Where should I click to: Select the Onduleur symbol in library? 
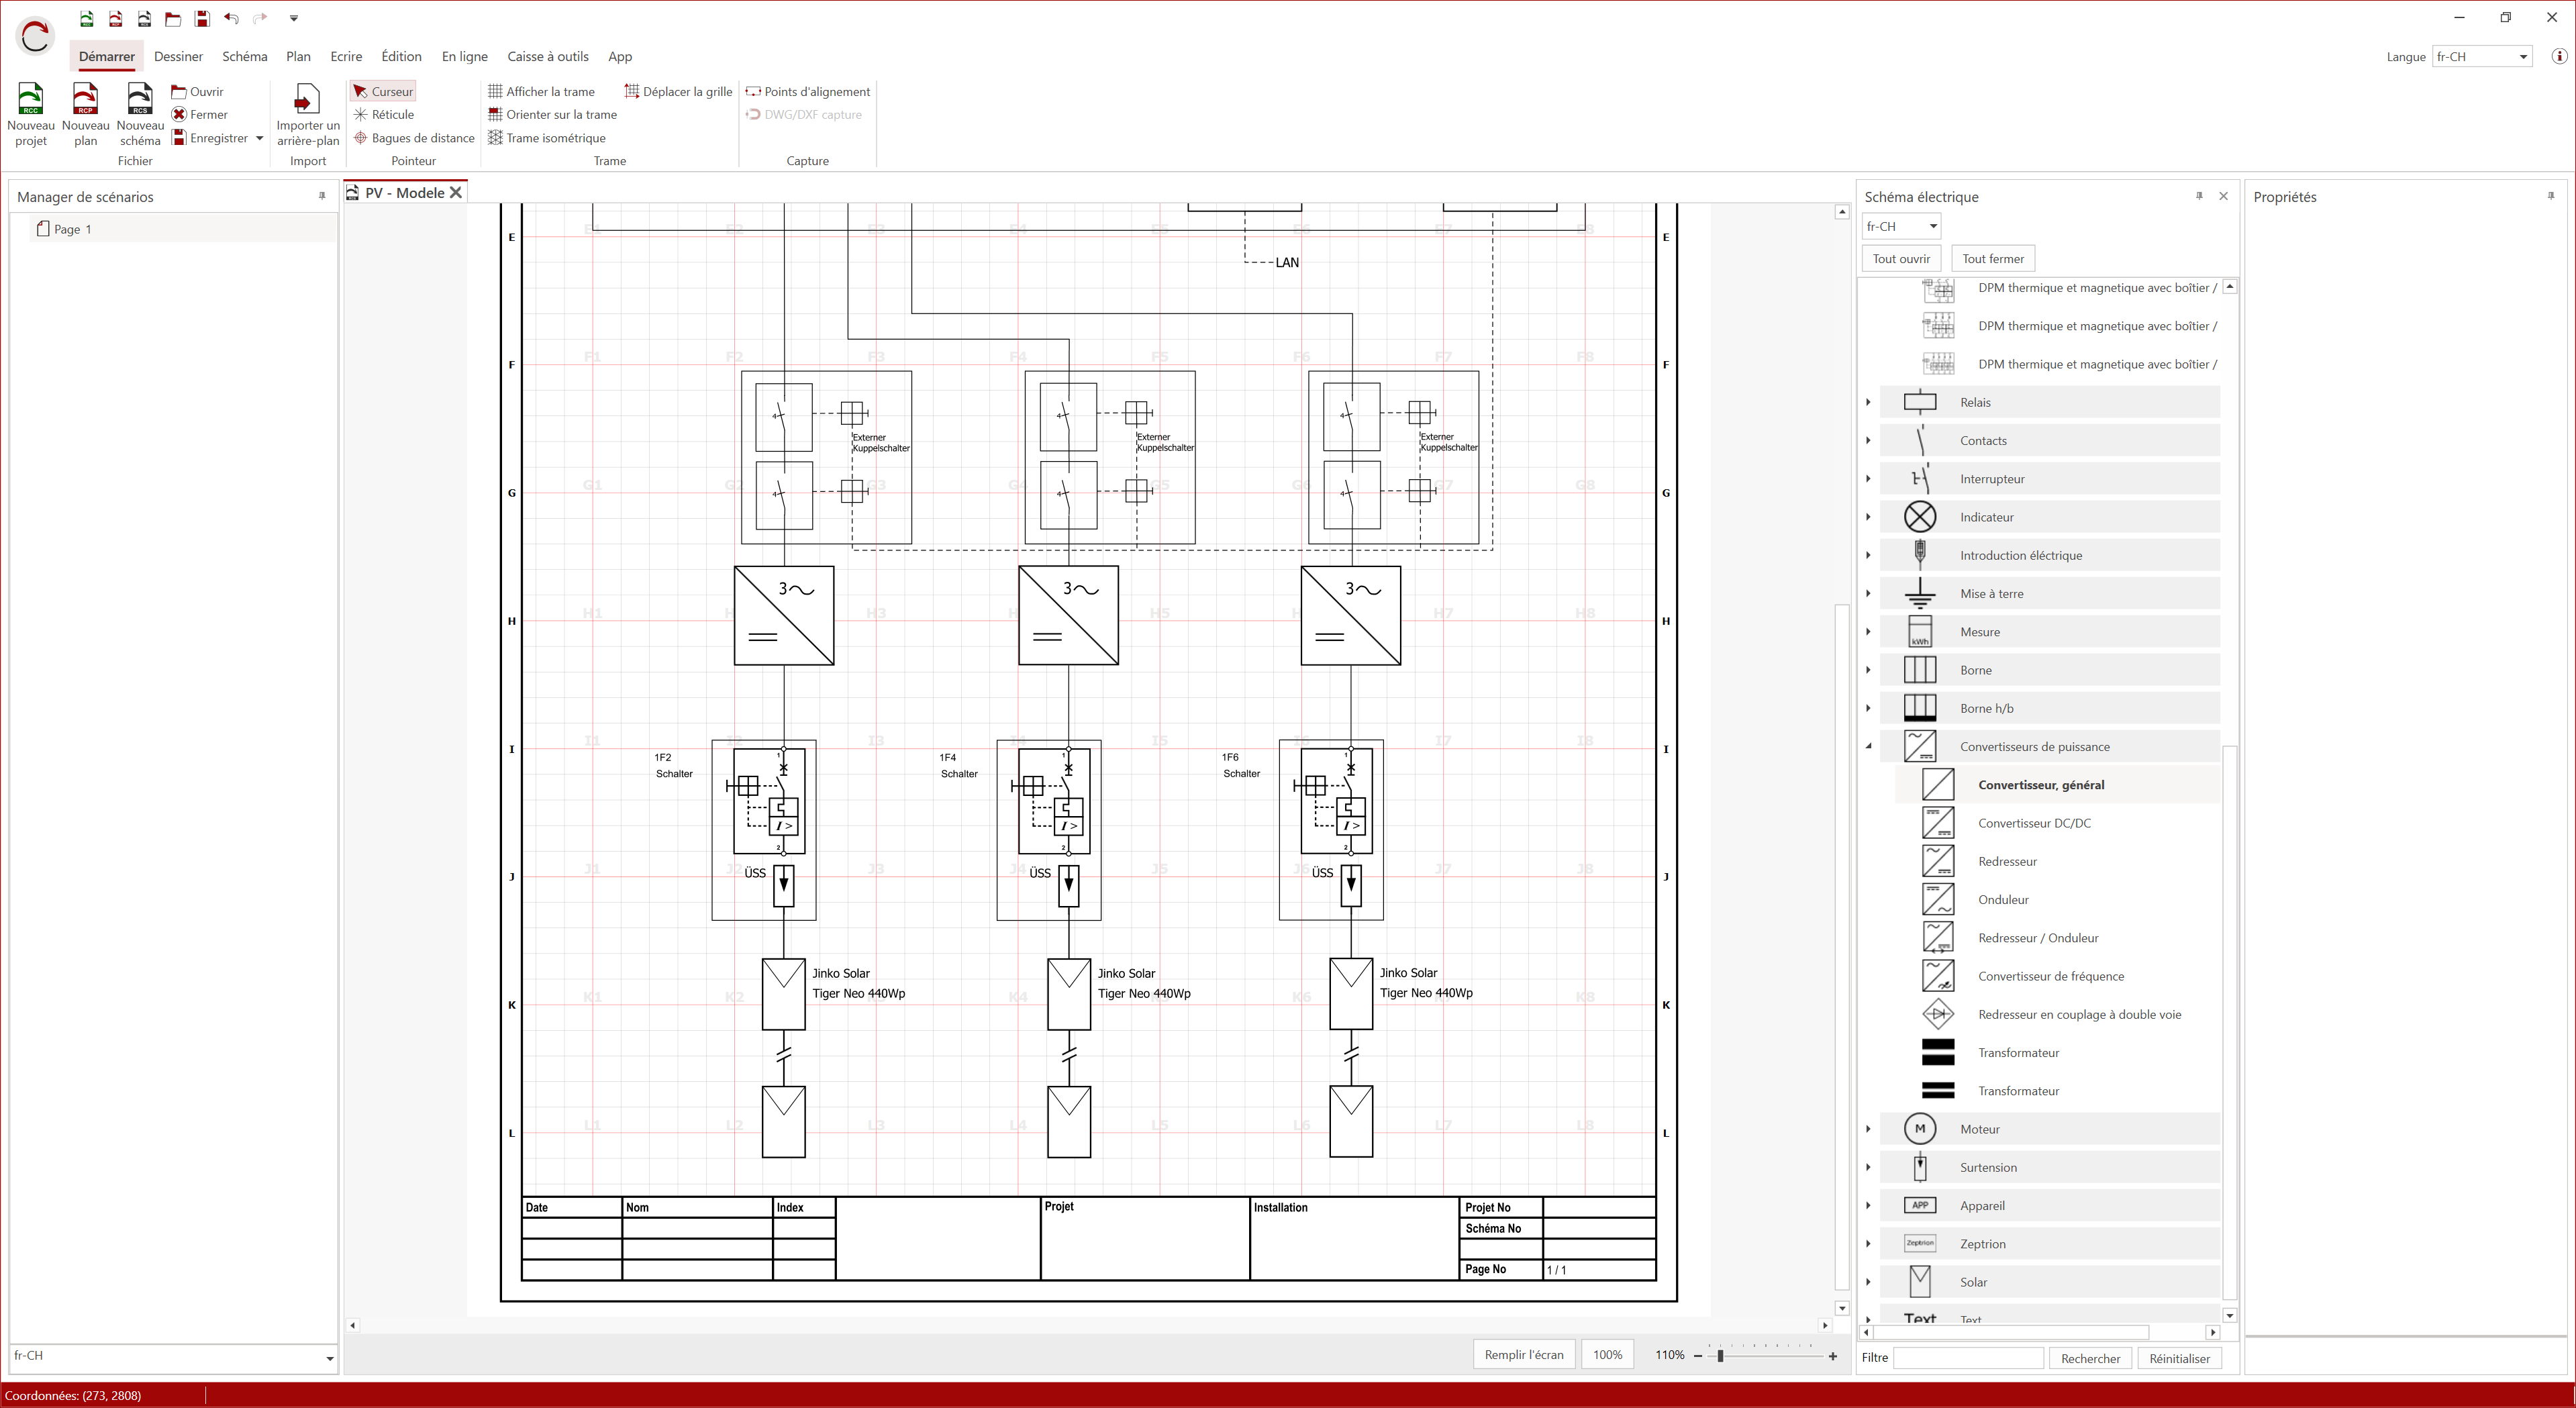(2003, 900)
